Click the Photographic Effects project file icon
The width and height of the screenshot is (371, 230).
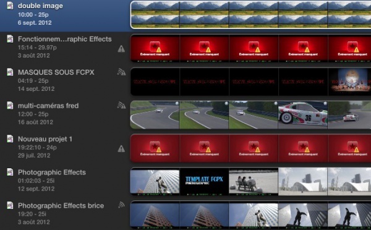(x=10, y=172)
